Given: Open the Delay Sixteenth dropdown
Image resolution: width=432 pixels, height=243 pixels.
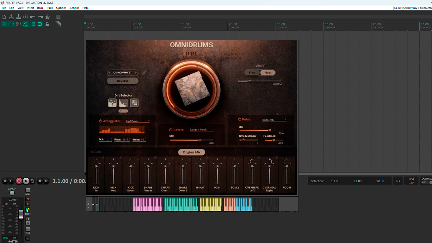Looking at the screenshot, I should coord(274,120).
